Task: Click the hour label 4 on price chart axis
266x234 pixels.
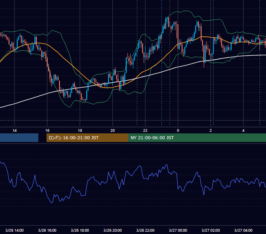Action: (x=243, y=131)
